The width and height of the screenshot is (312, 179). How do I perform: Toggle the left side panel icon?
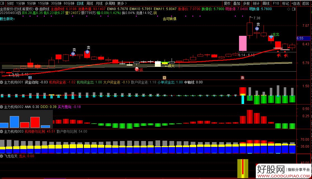click(2, 3)
